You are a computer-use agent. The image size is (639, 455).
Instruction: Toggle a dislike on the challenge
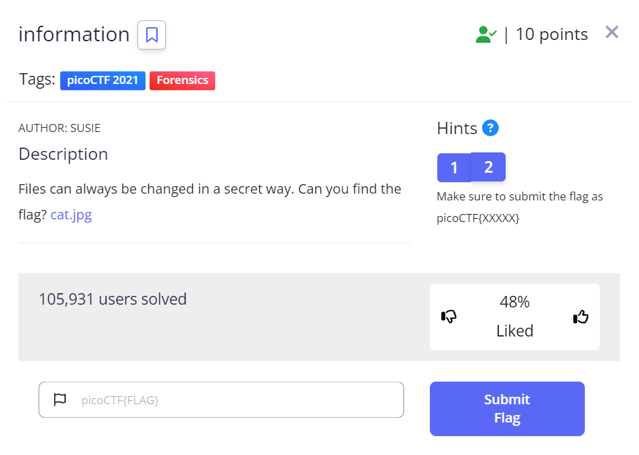pyautogui.click(x=449, y=317)
